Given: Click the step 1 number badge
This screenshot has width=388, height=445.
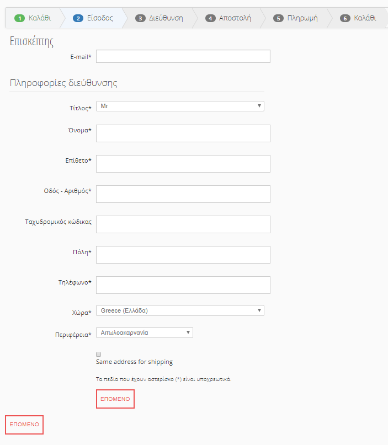Looking at the screenshot, I should tap(20, 18).
